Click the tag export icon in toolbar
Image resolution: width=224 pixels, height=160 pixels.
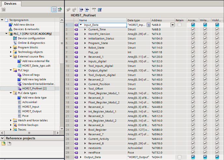click(x=81, y=10)
